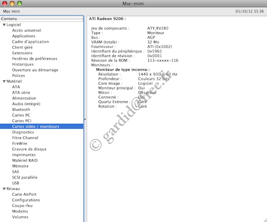Select Audio (intégré) entry
Image resolution: width=267 pixels, height=222 pixels.
[x=26, y=104]
